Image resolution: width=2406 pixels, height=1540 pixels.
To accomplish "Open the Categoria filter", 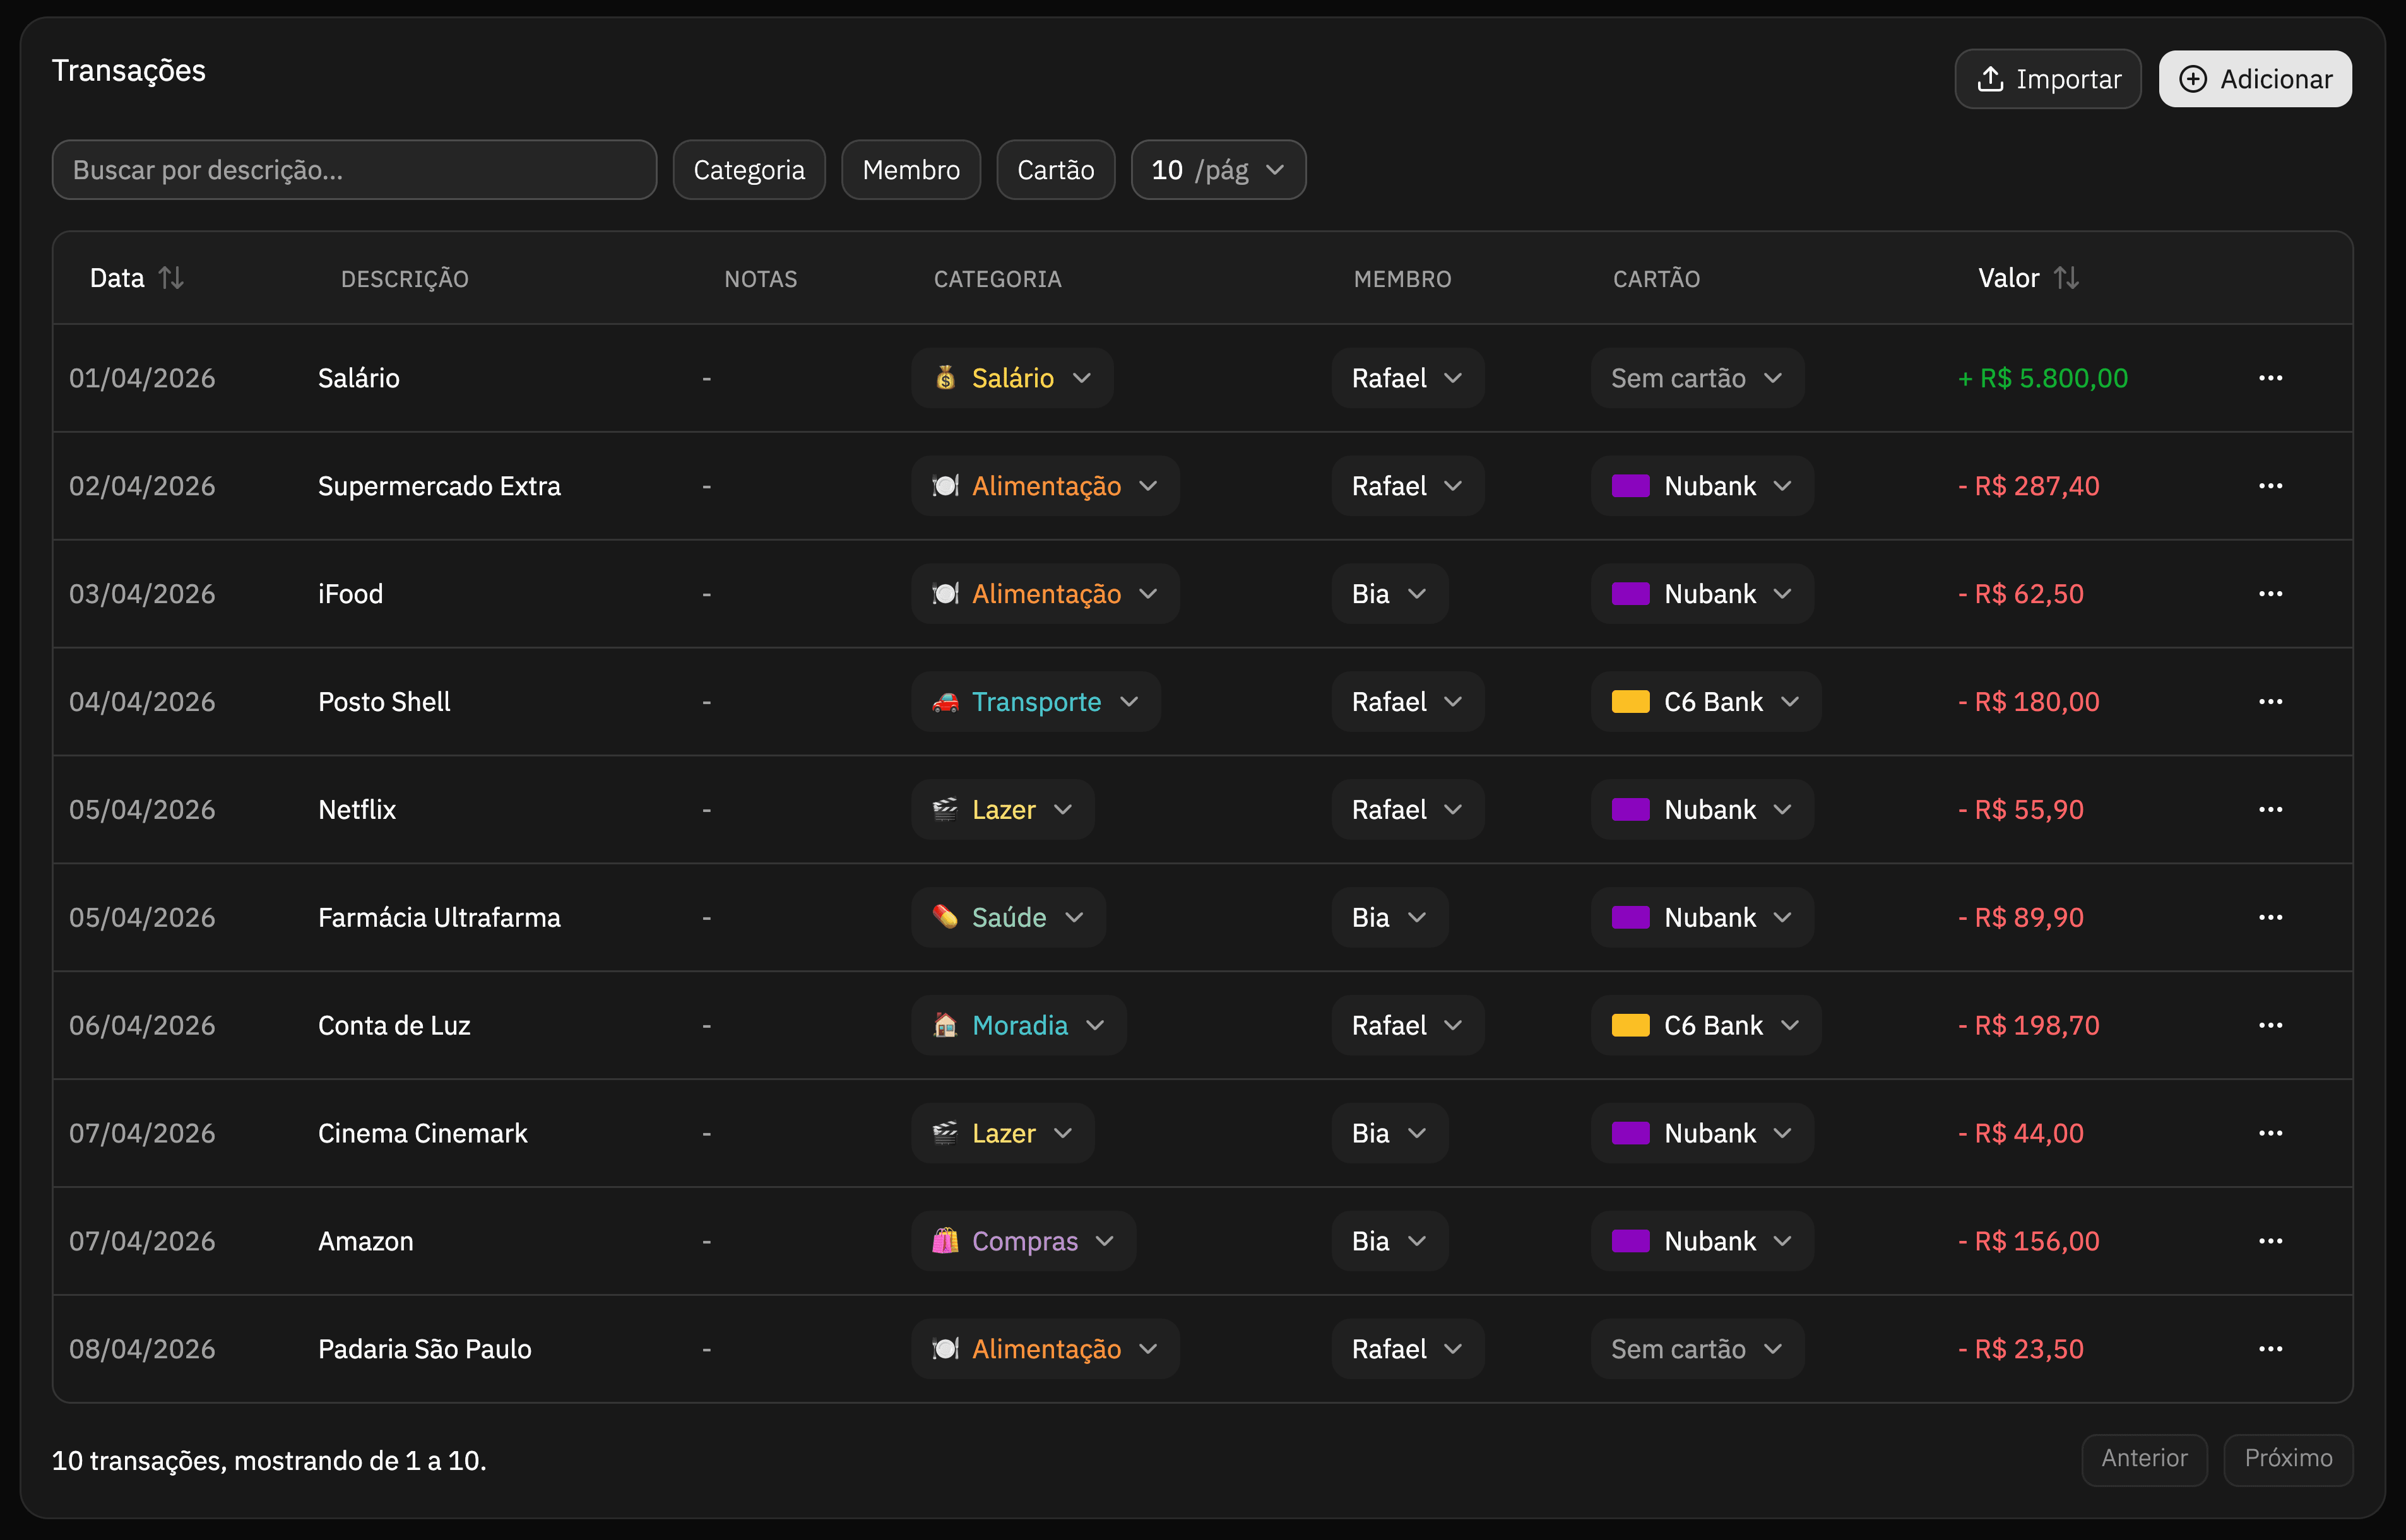I will click(x=749, y=170).
